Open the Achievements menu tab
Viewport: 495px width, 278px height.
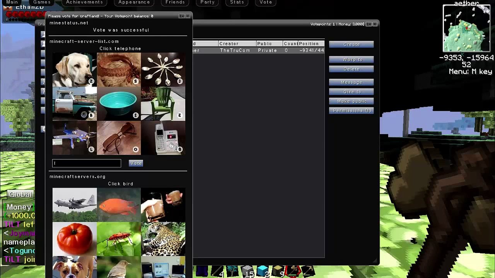pyautogui.click(x=84, y=2)
